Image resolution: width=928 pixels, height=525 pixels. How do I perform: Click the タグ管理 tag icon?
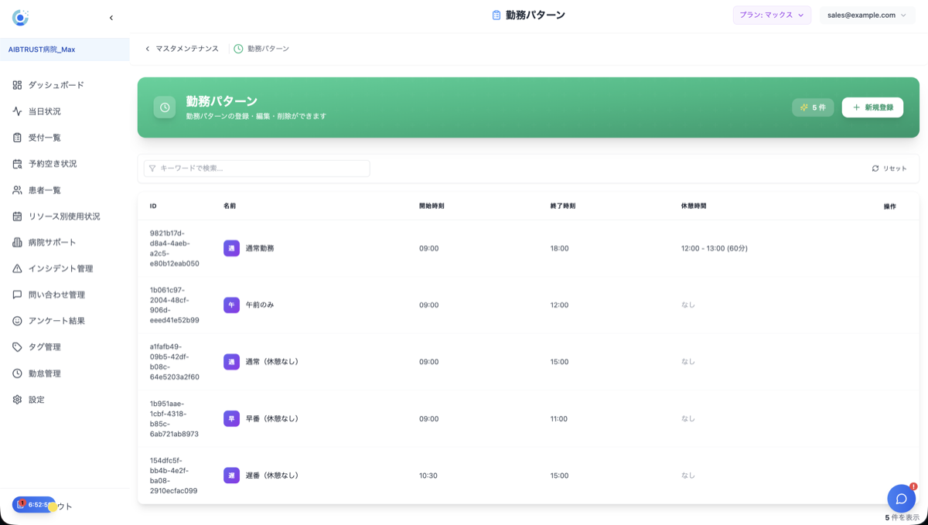15,346
